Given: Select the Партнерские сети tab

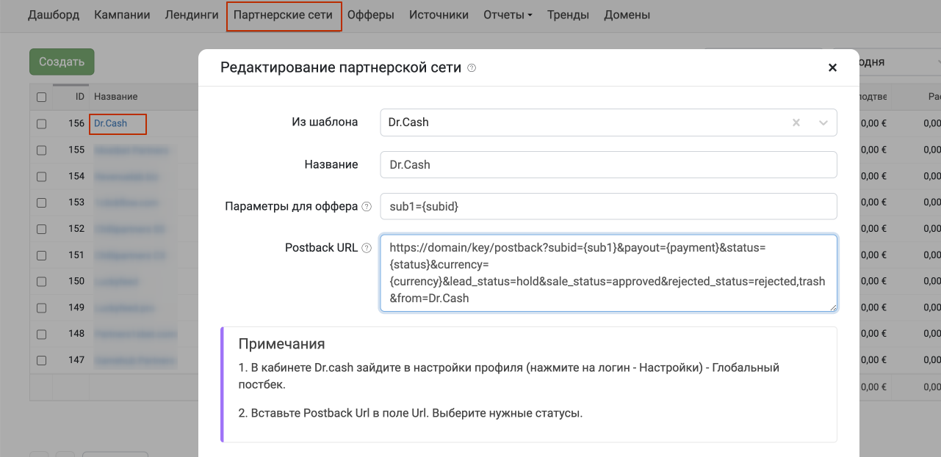Looking at the screenshot, I should click(283, 15).
